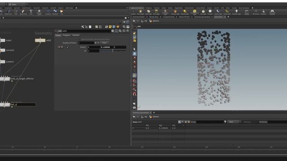Switch to the Points parameter tab
The image size is (287, 161).
click(x=58, y=35)
